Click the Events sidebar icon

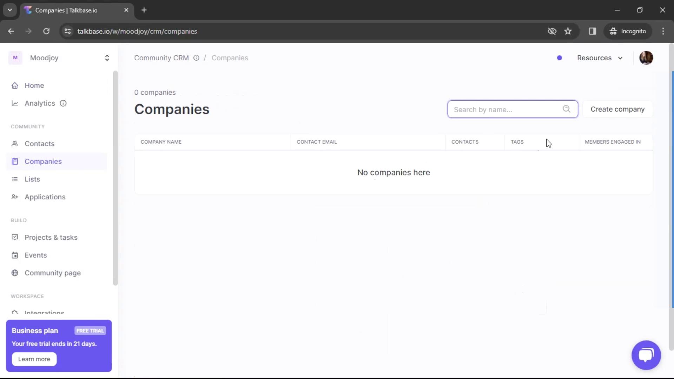(14, 255)
